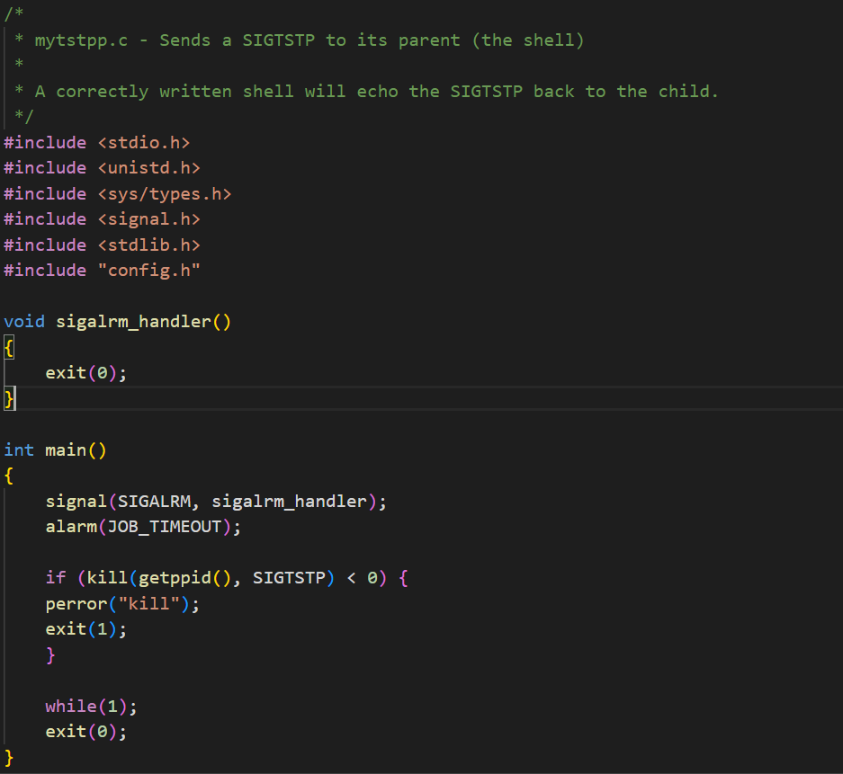Click the "#include <stdio.h>" line
Screen dimensions: 843x774
97,143
